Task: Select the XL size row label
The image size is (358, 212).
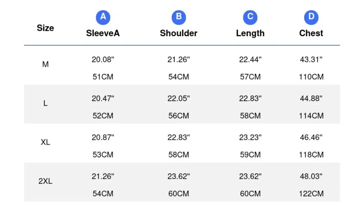Action: coord(46,142)
